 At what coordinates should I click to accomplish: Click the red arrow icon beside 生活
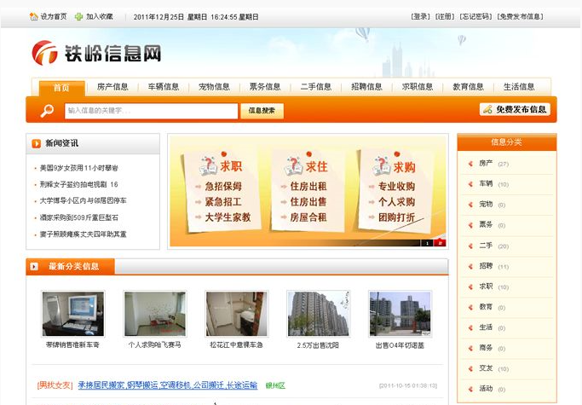[470, 327]
